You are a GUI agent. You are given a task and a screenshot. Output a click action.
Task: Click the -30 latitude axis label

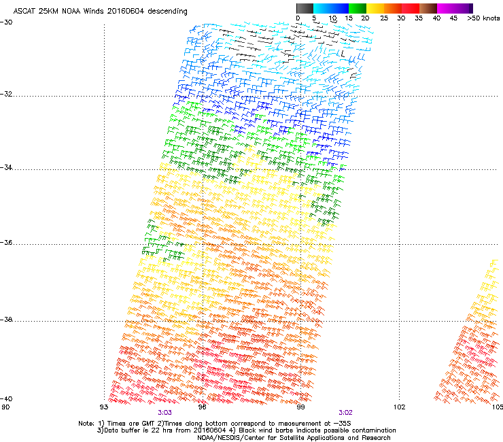(6, 22)
